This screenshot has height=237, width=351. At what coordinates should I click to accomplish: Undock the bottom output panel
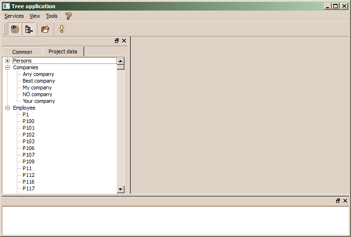tap(338, 200)
